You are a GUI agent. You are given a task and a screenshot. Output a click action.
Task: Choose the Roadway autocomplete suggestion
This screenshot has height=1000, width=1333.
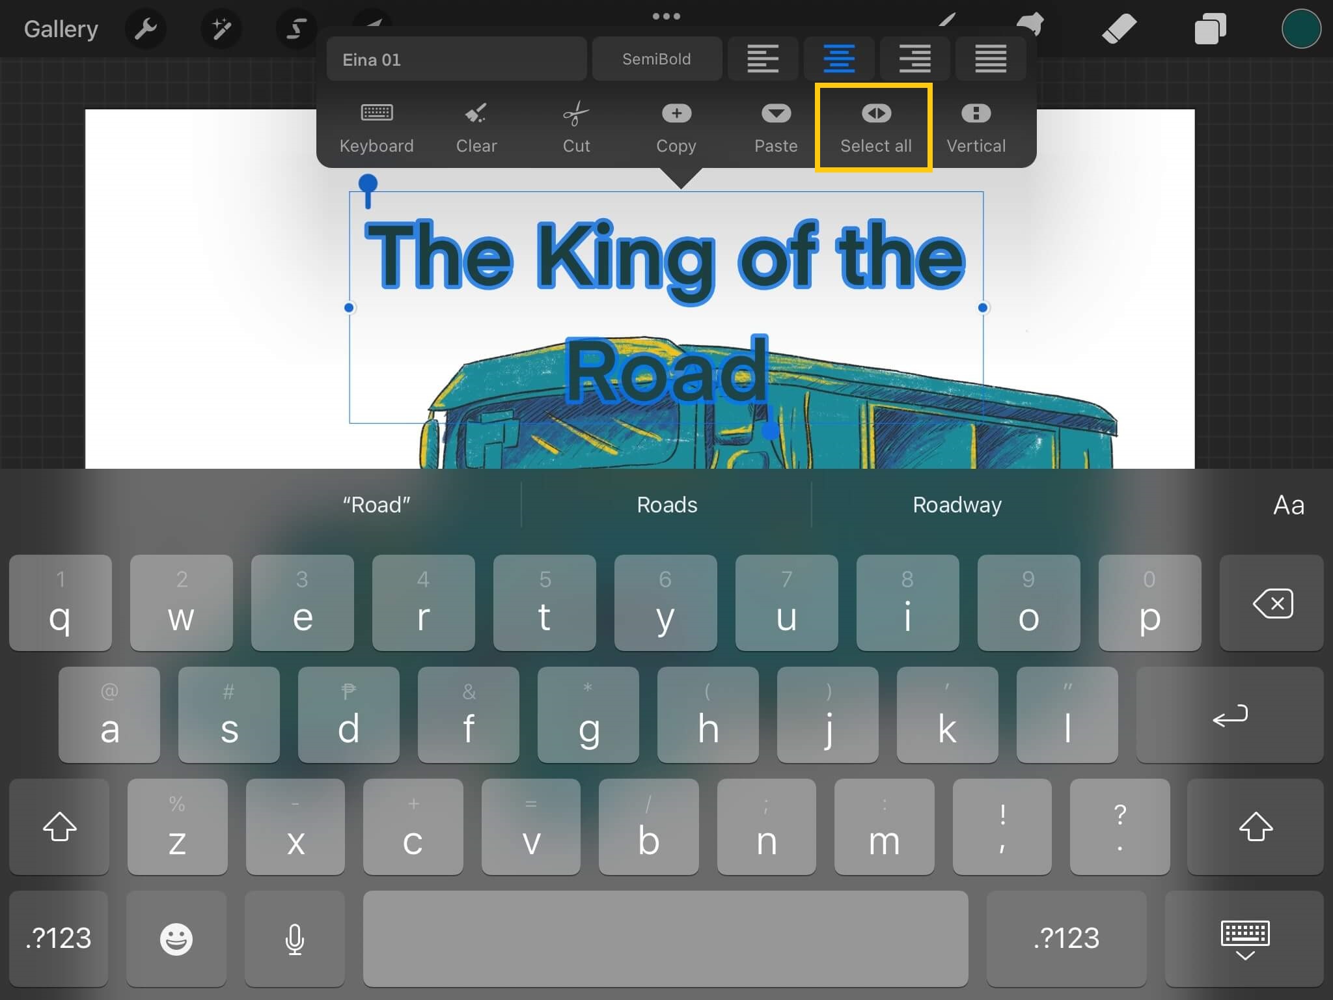[957, 505]
